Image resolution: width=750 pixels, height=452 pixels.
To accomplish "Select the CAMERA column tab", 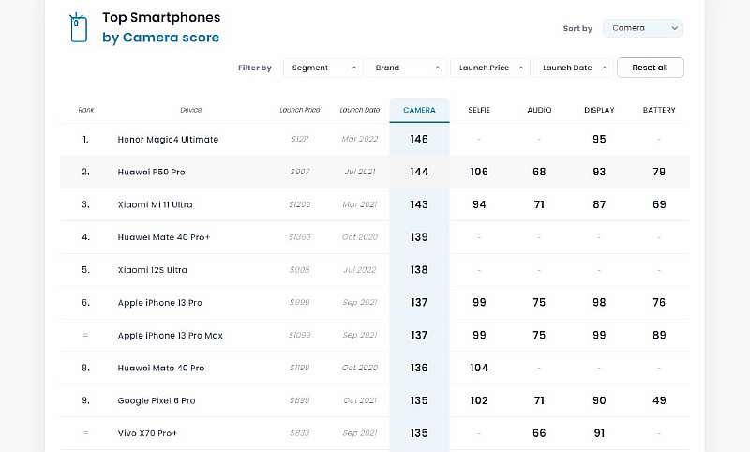I will [x=419, y=110].
